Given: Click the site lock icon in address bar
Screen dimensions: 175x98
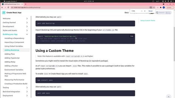Looking at the screenshot, I should pos(12,7).
